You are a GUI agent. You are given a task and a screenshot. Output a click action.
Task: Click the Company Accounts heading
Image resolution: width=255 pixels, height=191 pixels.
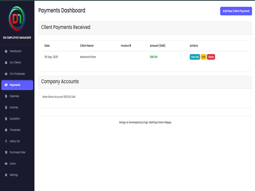pos(60,81)
